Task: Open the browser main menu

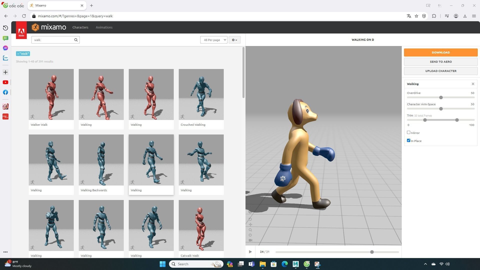Action: point(474,16)
